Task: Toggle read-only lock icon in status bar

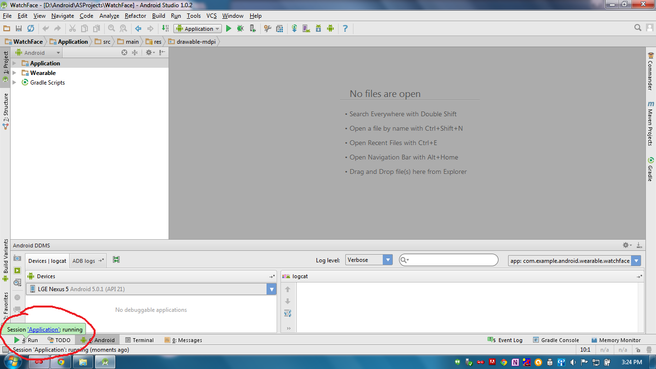Action: (x=638, y=350)
